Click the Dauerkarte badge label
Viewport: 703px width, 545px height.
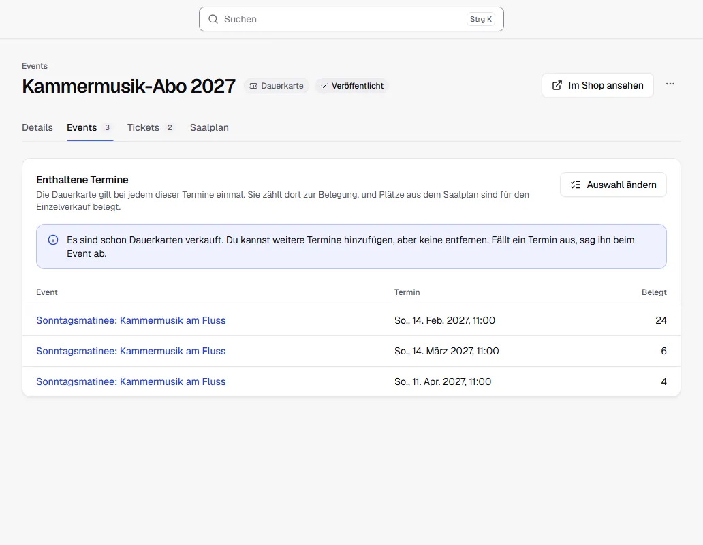(x=282, y=86)
